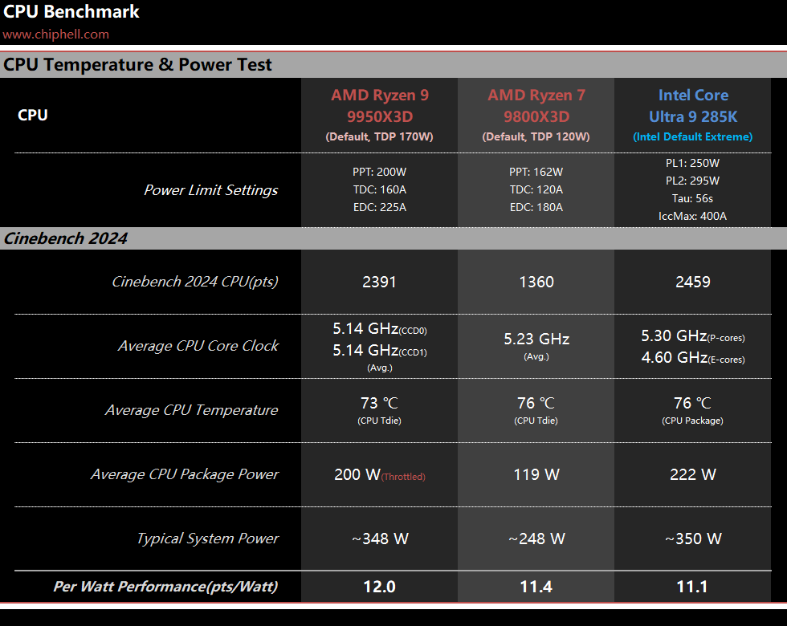Click the "11.1" per-watt score
This screenshot has width=787, height=626.
click(x=692, y=587)
